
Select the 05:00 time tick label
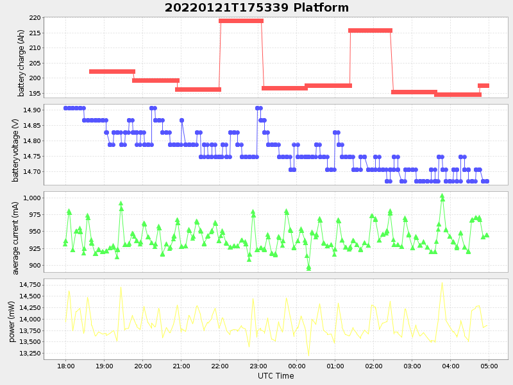pyautogui.click(x=489, y=365)
